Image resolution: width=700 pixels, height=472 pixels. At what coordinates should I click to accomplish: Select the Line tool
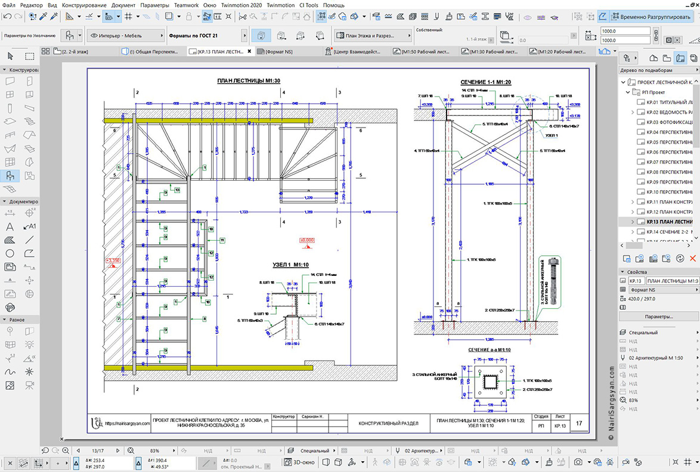click(x=29, y=240)
